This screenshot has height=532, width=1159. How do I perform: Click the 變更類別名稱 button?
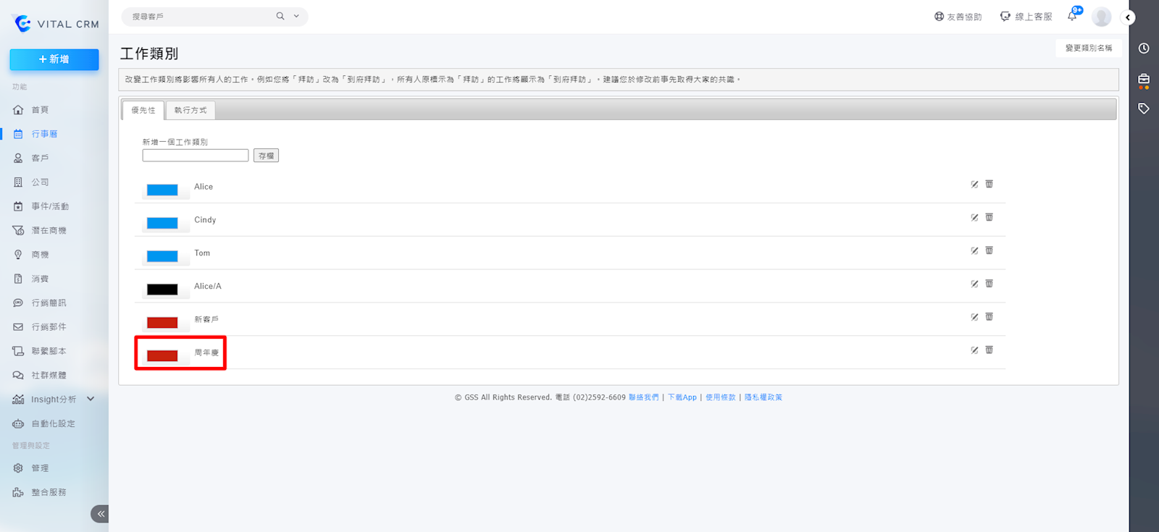pyautogui.click(x=1088, y=48)
